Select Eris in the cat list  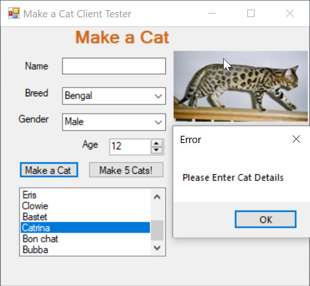click(85, 195)
